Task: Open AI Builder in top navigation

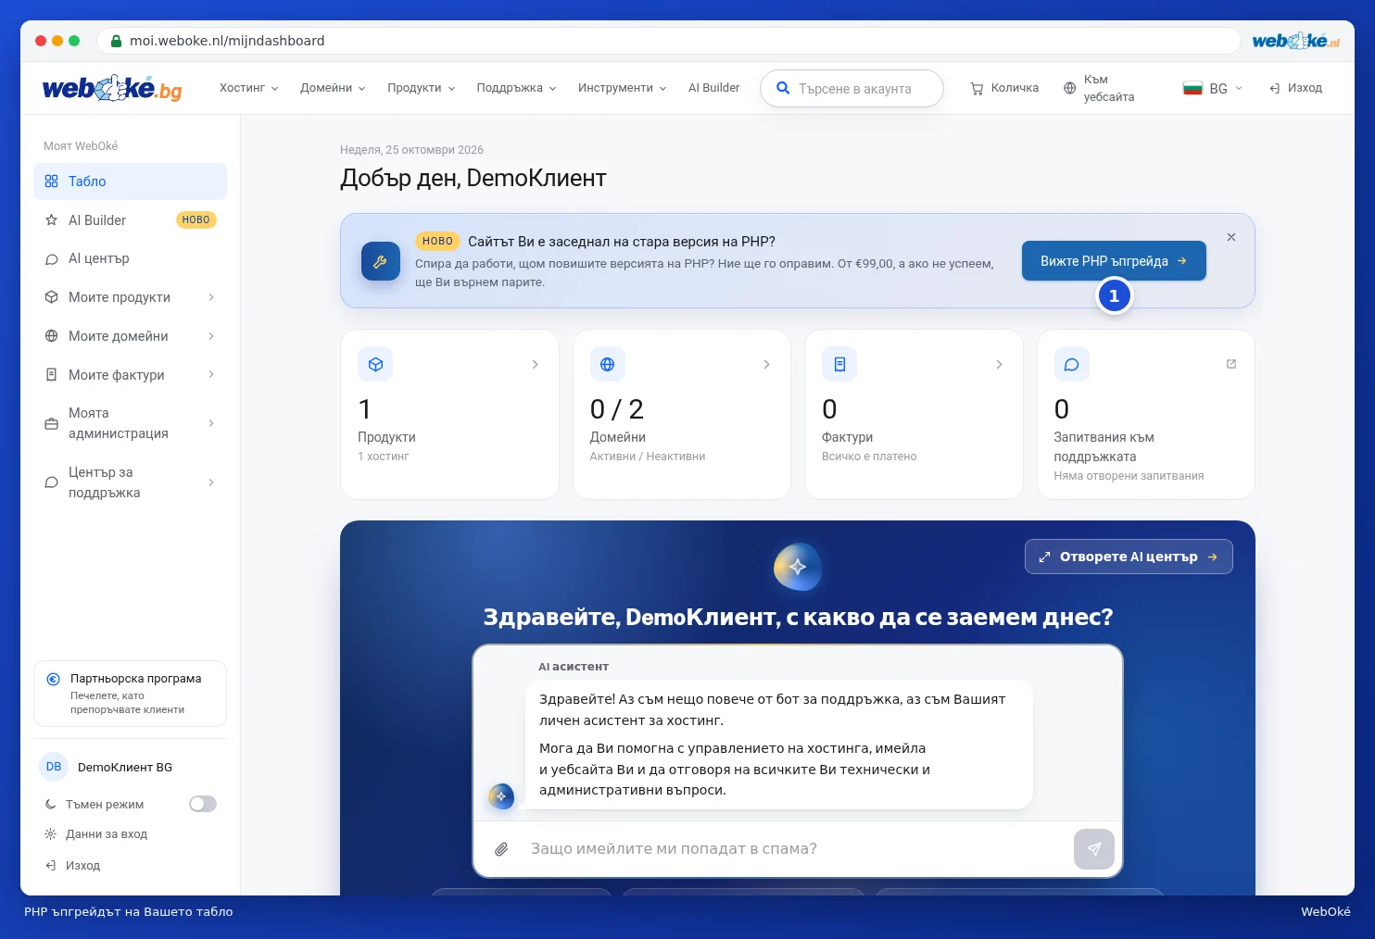Action: click(713, 88)
